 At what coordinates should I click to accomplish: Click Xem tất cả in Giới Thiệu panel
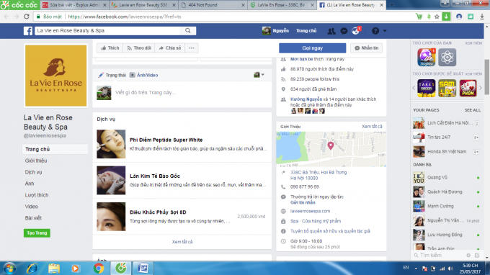tap(372, 127)
